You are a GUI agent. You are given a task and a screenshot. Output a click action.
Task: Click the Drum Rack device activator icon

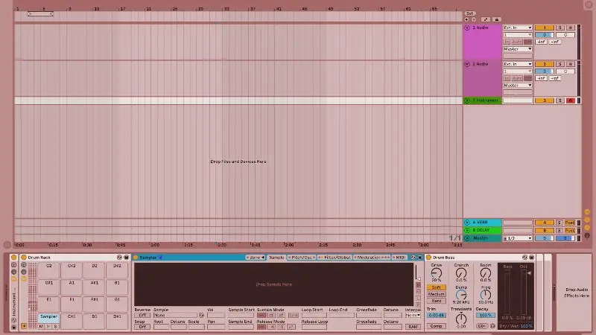click(24, 258)
